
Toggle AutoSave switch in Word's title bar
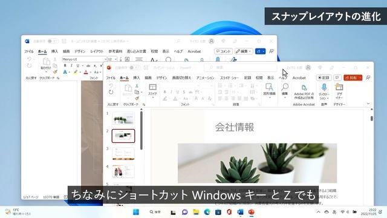(53, 41)
